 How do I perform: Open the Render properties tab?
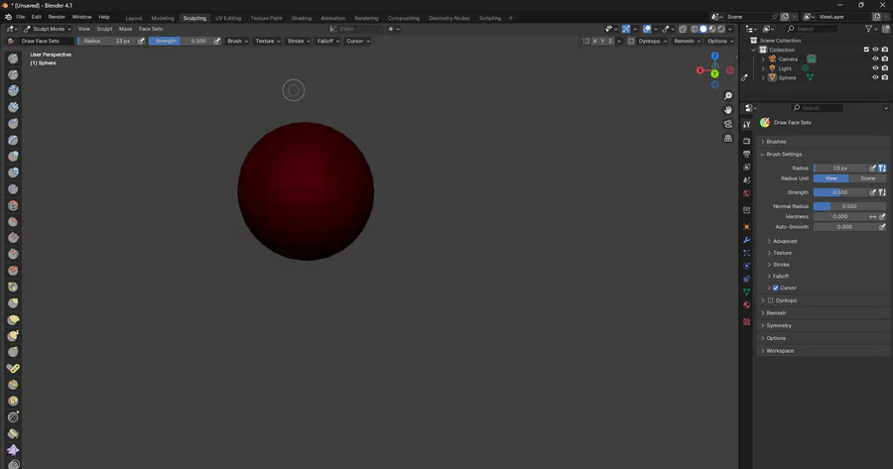click(746, 141)
